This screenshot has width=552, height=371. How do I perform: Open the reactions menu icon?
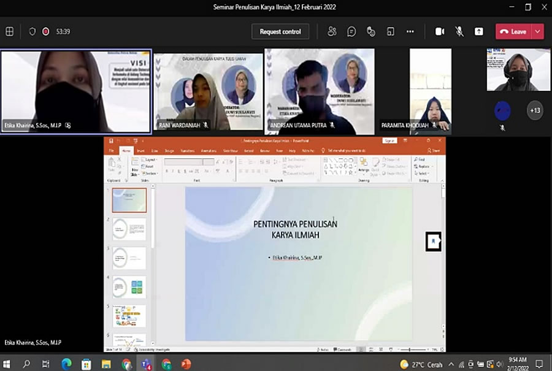click(x=370, y=31)
